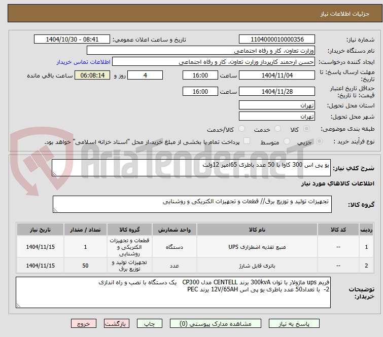Screen dimensions: 383x337
Task: Click the نام دستگاه خریدار field
Action: pyautogui.click(x=201, y=51)
